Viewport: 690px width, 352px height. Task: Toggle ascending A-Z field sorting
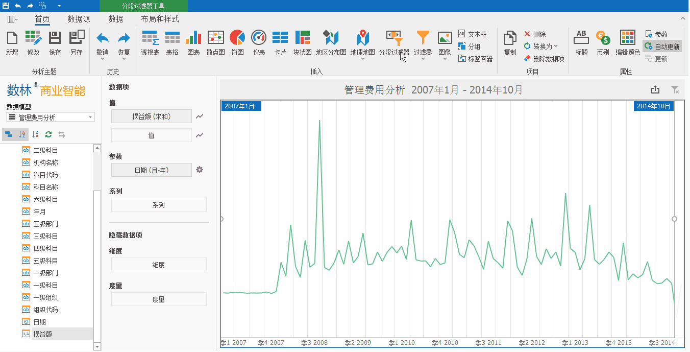click(22, 134)
